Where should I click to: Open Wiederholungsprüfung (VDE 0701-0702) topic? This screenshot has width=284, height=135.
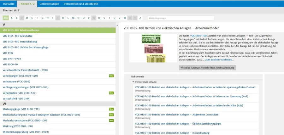click(58, 132)
